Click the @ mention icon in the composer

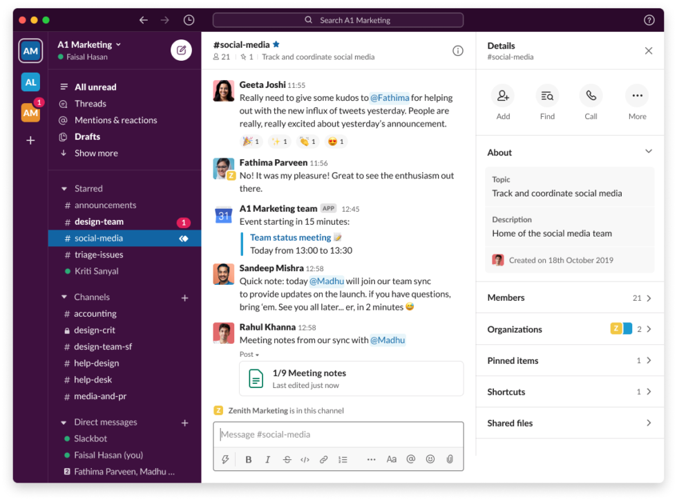[410, 459]
